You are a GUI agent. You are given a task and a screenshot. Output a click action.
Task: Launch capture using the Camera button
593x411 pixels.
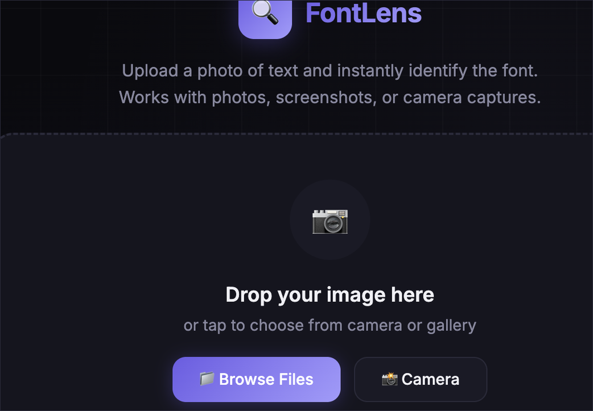[x=421, y=379]
